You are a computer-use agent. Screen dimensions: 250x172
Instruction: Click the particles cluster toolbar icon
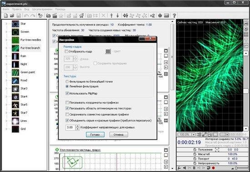(125, 15)
